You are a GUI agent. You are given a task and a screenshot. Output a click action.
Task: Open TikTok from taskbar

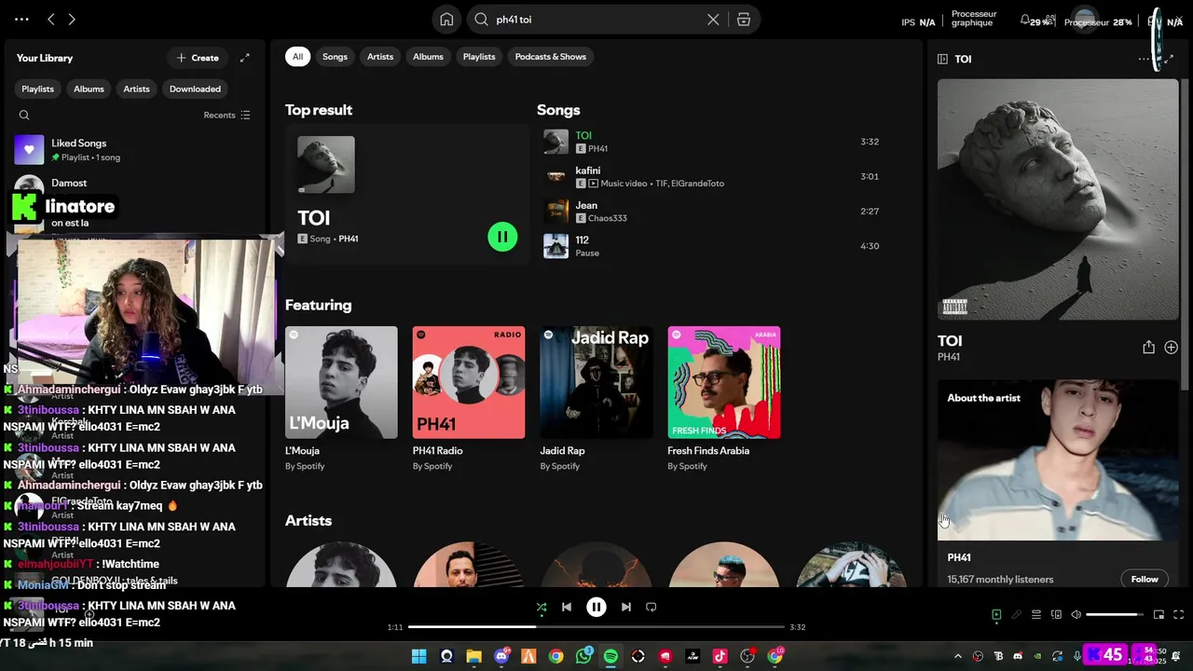click(720, 656)
